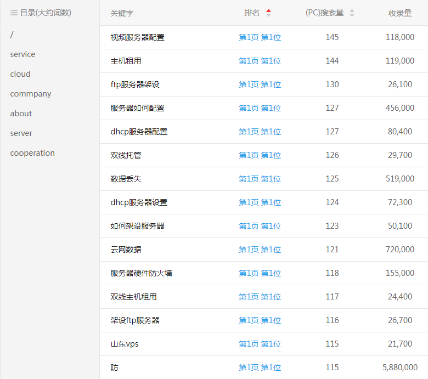
Task: Sort by (PC)搜索量 using the sort arrows
Action: point(352,13)
